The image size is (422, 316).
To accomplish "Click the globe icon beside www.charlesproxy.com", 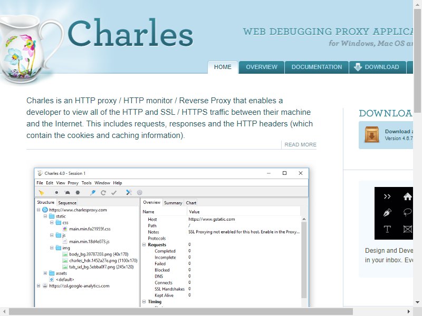I will 45,210.
